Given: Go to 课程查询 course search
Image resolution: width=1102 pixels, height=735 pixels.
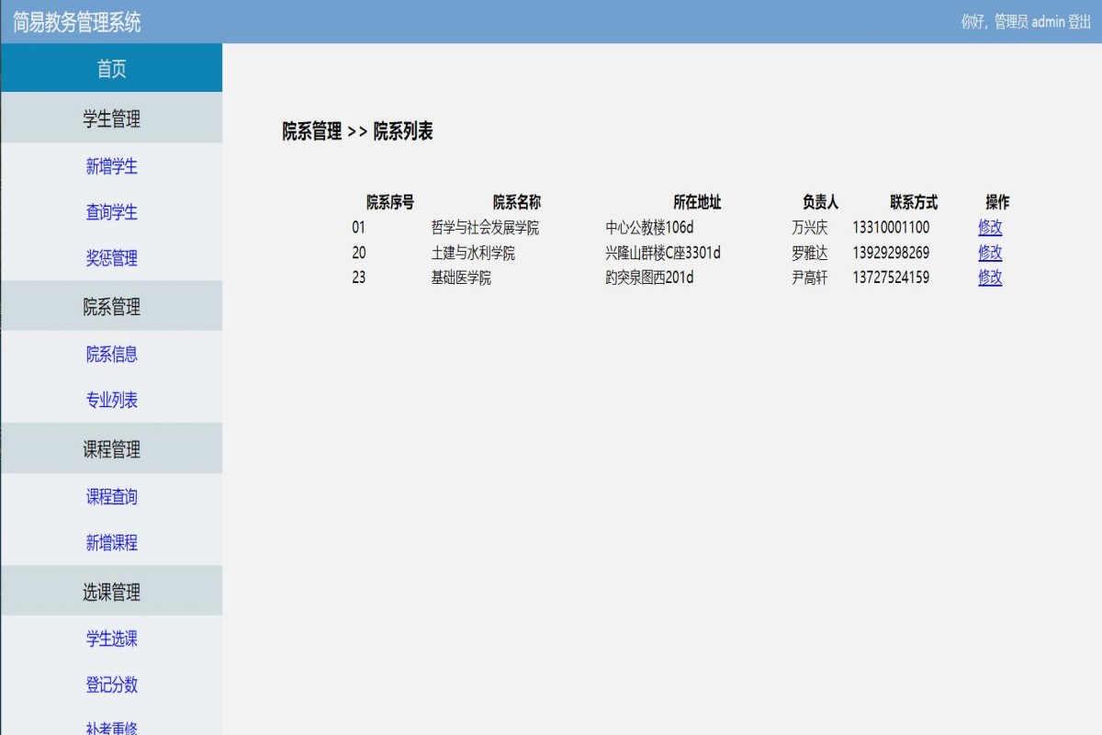Looking at the screenshot, I should 112,496.
